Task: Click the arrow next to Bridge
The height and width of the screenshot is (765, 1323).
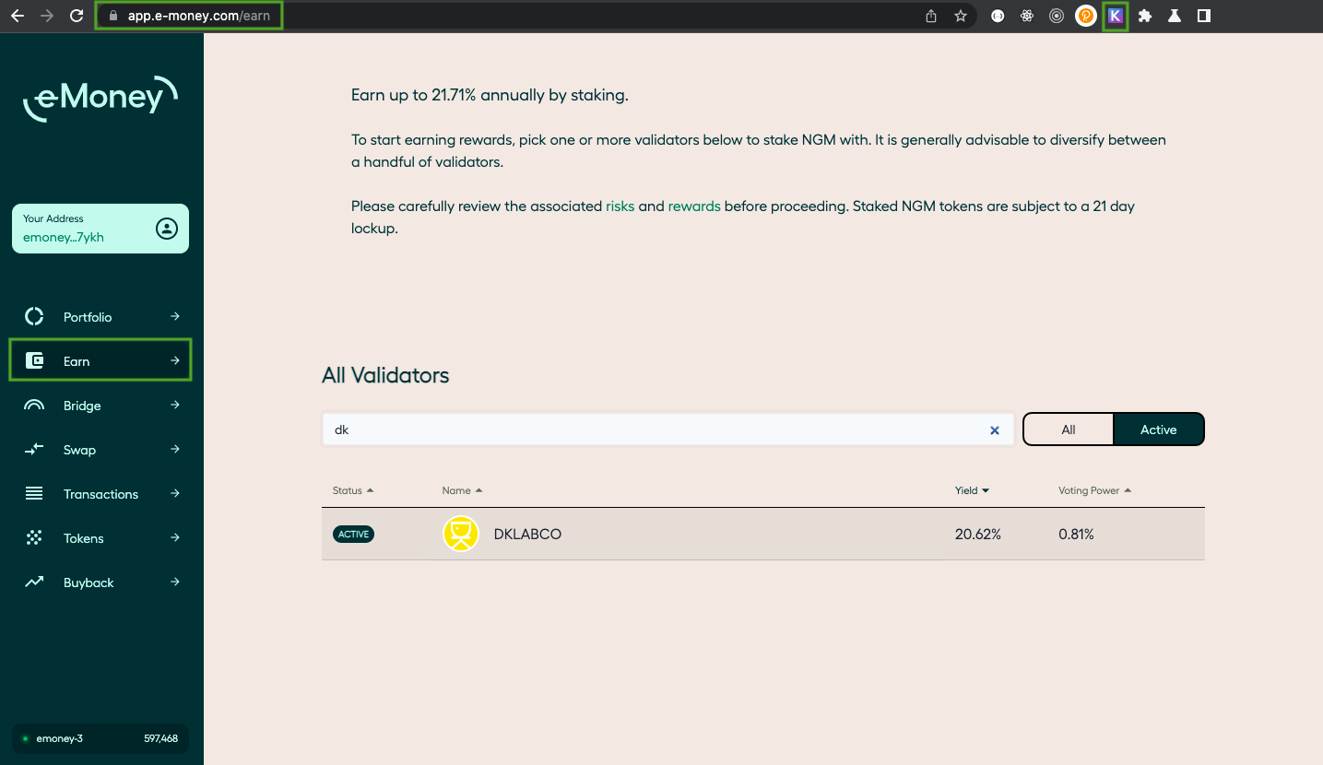Action: [x=175, y=405]
